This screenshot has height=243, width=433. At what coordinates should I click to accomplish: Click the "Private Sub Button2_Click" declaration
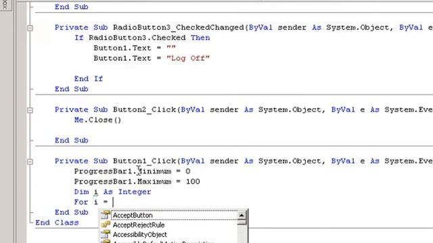[244, 109]
